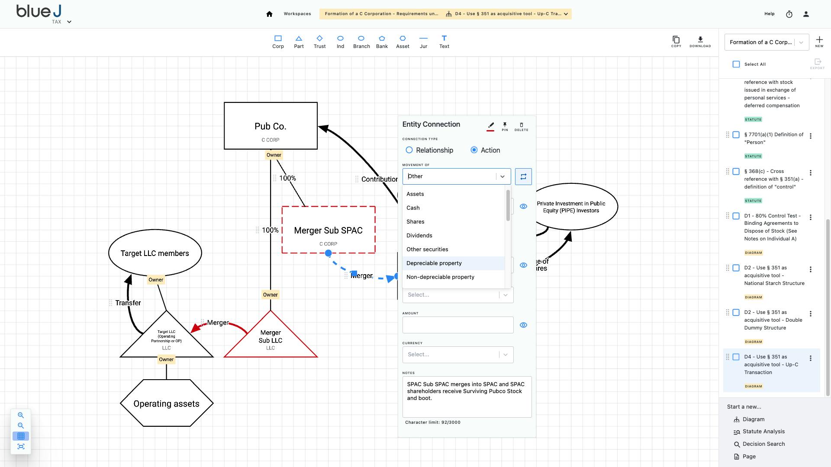Pin the Entity Connection panel

pyautogui.click(x=505, y=126)
